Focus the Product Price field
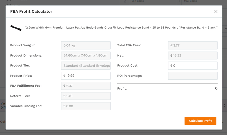The height and width of the screenshot is (135, 227). click(86, 76)
